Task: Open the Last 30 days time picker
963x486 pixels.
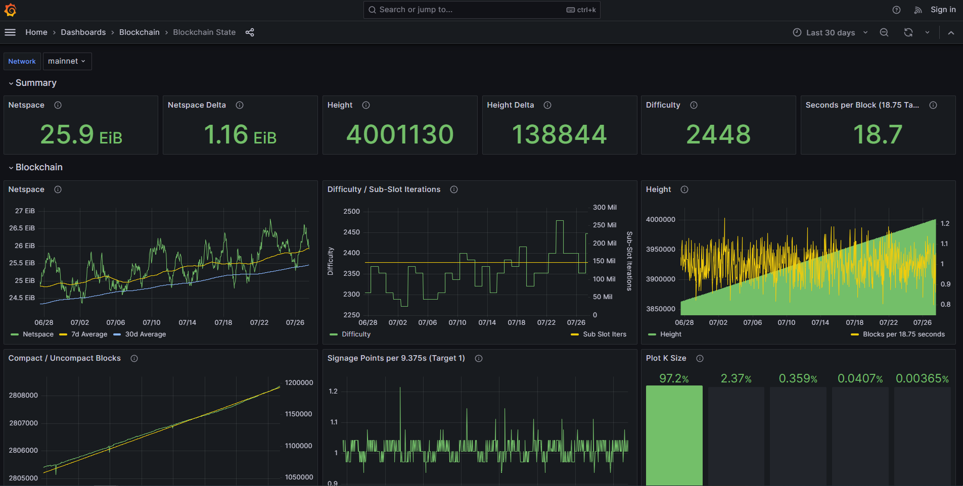Action: point(830,32)
